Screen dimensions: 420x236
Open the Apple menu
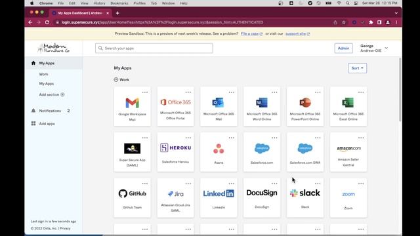(32, 3)
